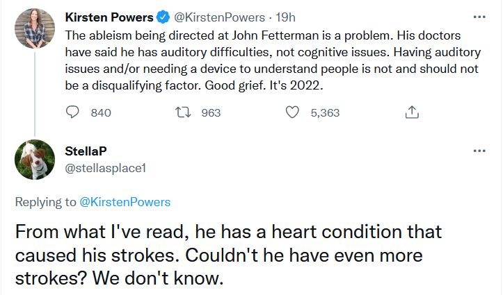Click the share upload icon

(411, 112)
